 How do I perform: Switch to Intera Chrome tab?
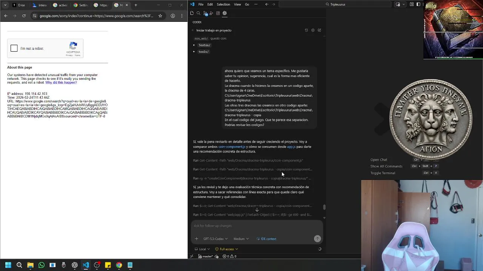pos(39,5)
